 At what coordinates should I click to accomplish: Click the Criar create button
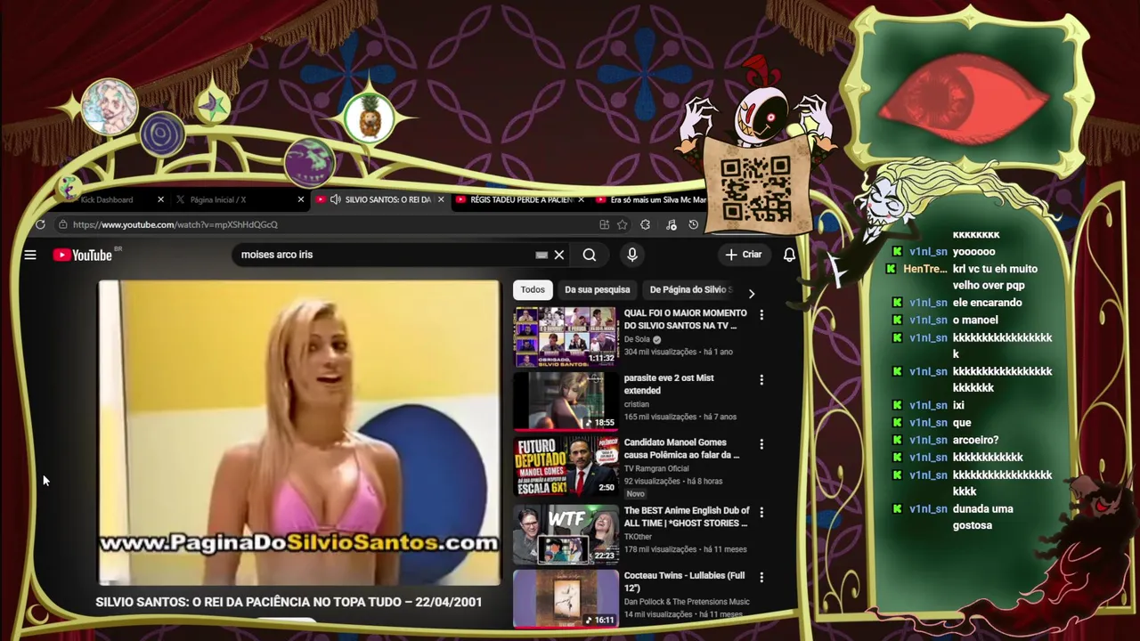pos(744,255)
